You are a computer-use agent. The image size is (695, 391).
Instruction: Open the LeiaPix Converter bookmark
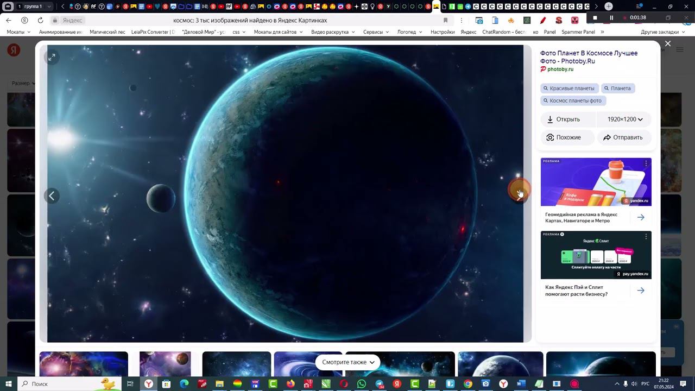pos(153,32)
